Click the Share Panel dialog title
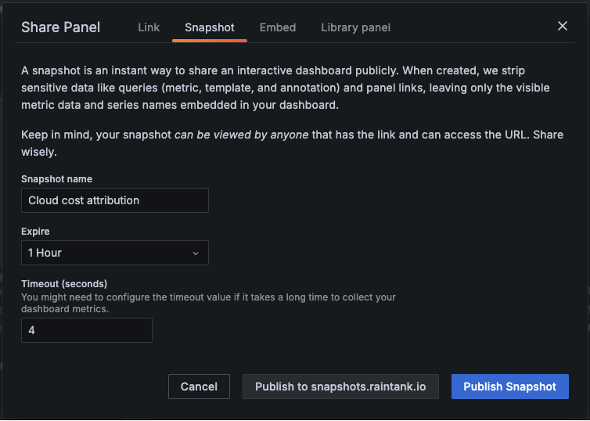 [61, 27]
